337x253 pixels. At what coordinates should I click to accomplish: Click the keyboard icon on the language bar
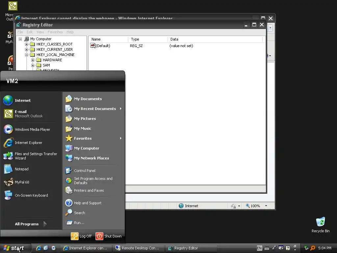[267, 248]
